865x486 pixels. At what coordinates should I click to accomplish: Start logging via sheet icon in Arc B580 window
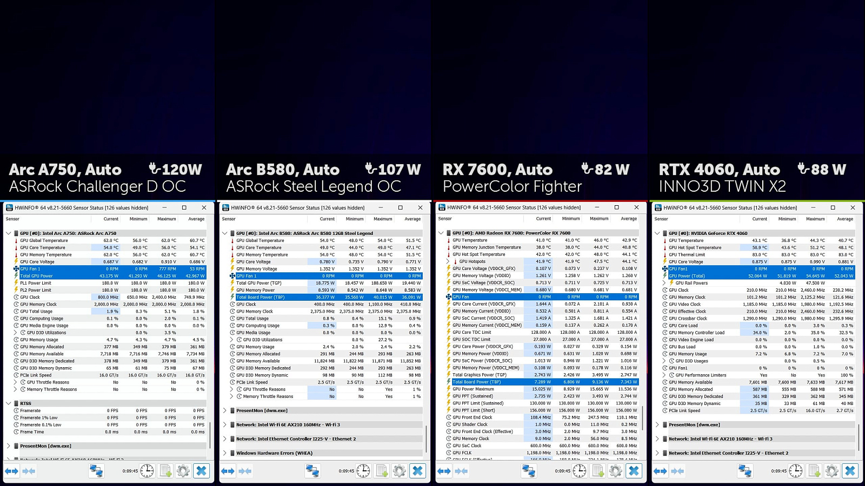point(382,471)
